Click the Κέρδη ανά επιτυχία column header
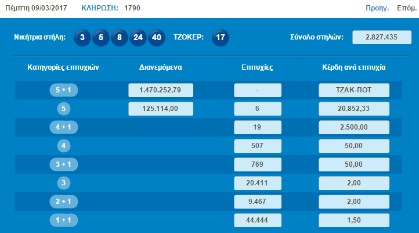Image resolution: width=419 pixels, height=233 pixels. point(353,67)
